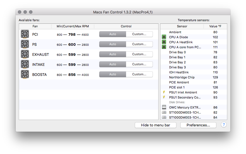Select the Drive Bay 1 sensor row

click(194, 57)
